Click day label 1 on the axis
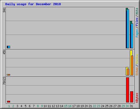140x109 pixels. 9,106
